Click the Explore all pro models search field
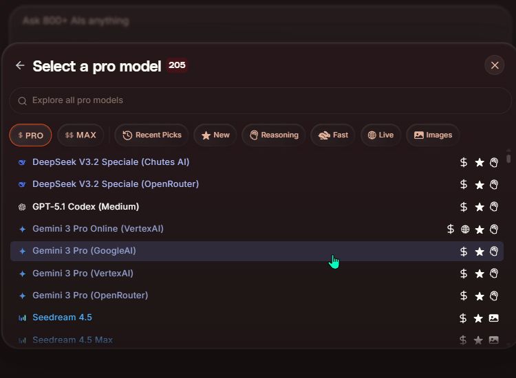This screenshot has height=378, width=516. [x=260, y=100]
